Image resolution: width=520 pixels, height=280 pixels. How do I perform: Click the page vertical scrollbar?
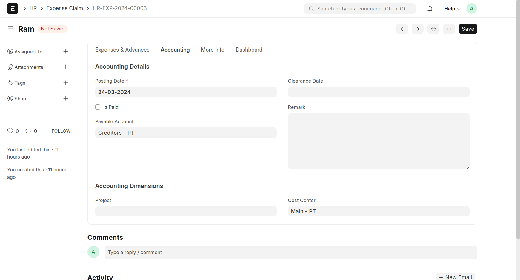coord(518,119)
